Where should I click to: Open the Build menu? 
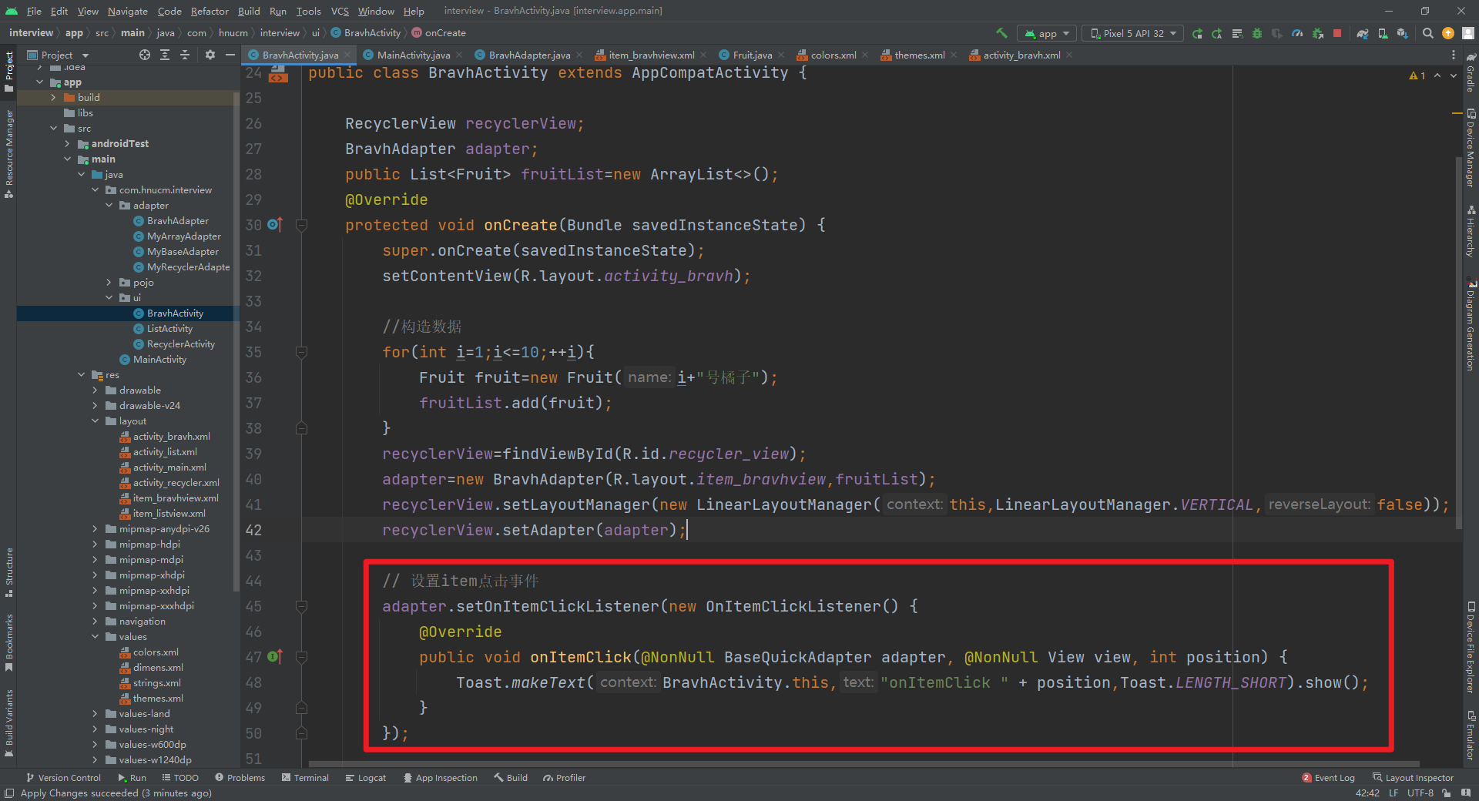249,11
